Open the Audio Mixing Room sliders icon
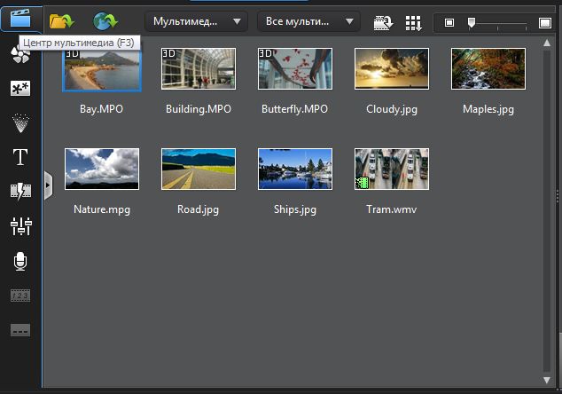The width and height of the screenshot is (562, 394). click(20, 226)
